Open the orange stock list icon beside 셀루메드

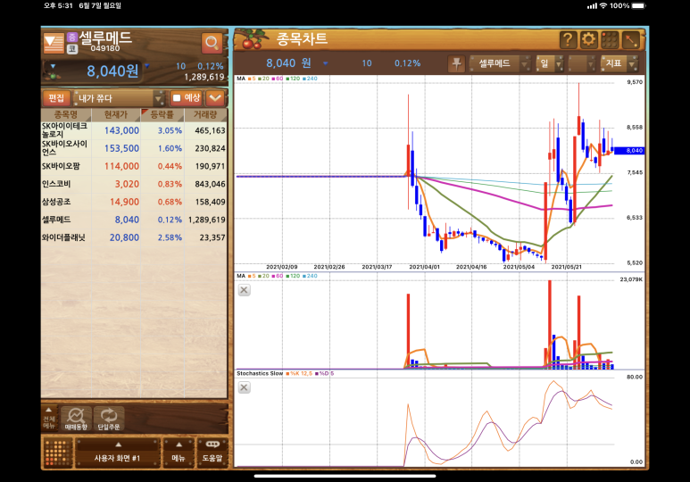(x=54, y=43)
